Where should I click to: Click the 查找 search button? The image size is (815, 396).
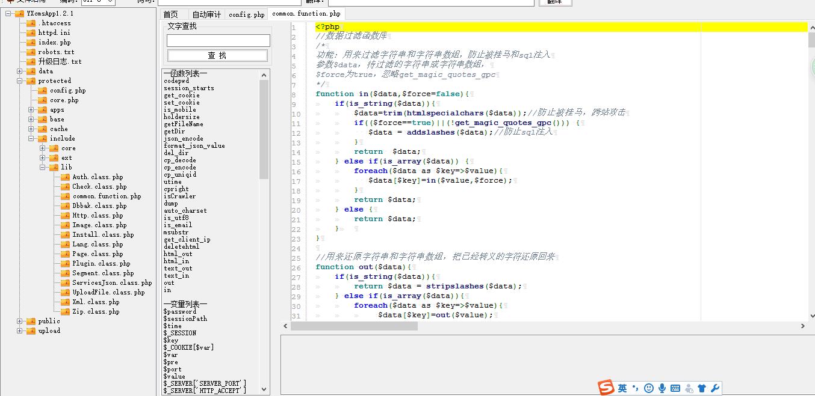(x=217, y=55)
